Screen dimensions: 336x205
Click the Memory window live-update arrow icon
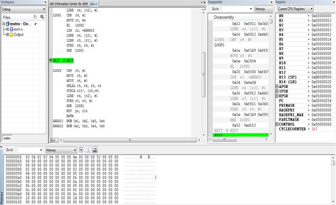tap(95, 150)
